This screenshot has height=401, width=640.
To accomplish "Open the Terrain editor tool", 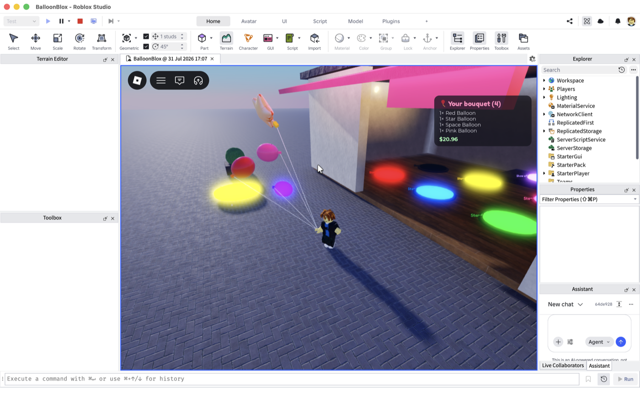I will (226, 41).
